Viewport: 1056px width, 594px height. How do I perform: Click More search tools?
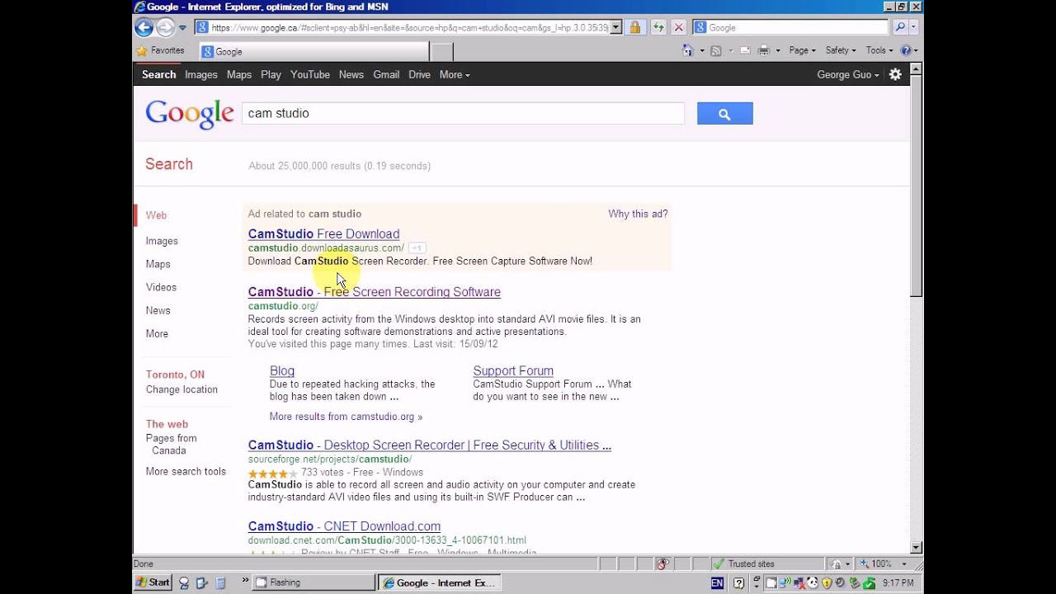186,472
